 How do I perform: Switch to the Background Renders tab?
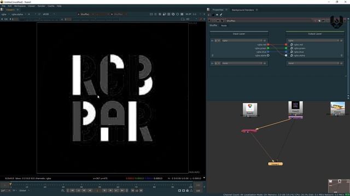(x=243, y=10)
